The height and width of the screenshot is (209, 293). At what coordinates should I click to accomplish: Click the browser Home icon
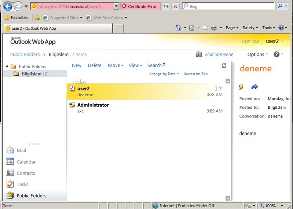pyautogui.click(x=178, y=28)
